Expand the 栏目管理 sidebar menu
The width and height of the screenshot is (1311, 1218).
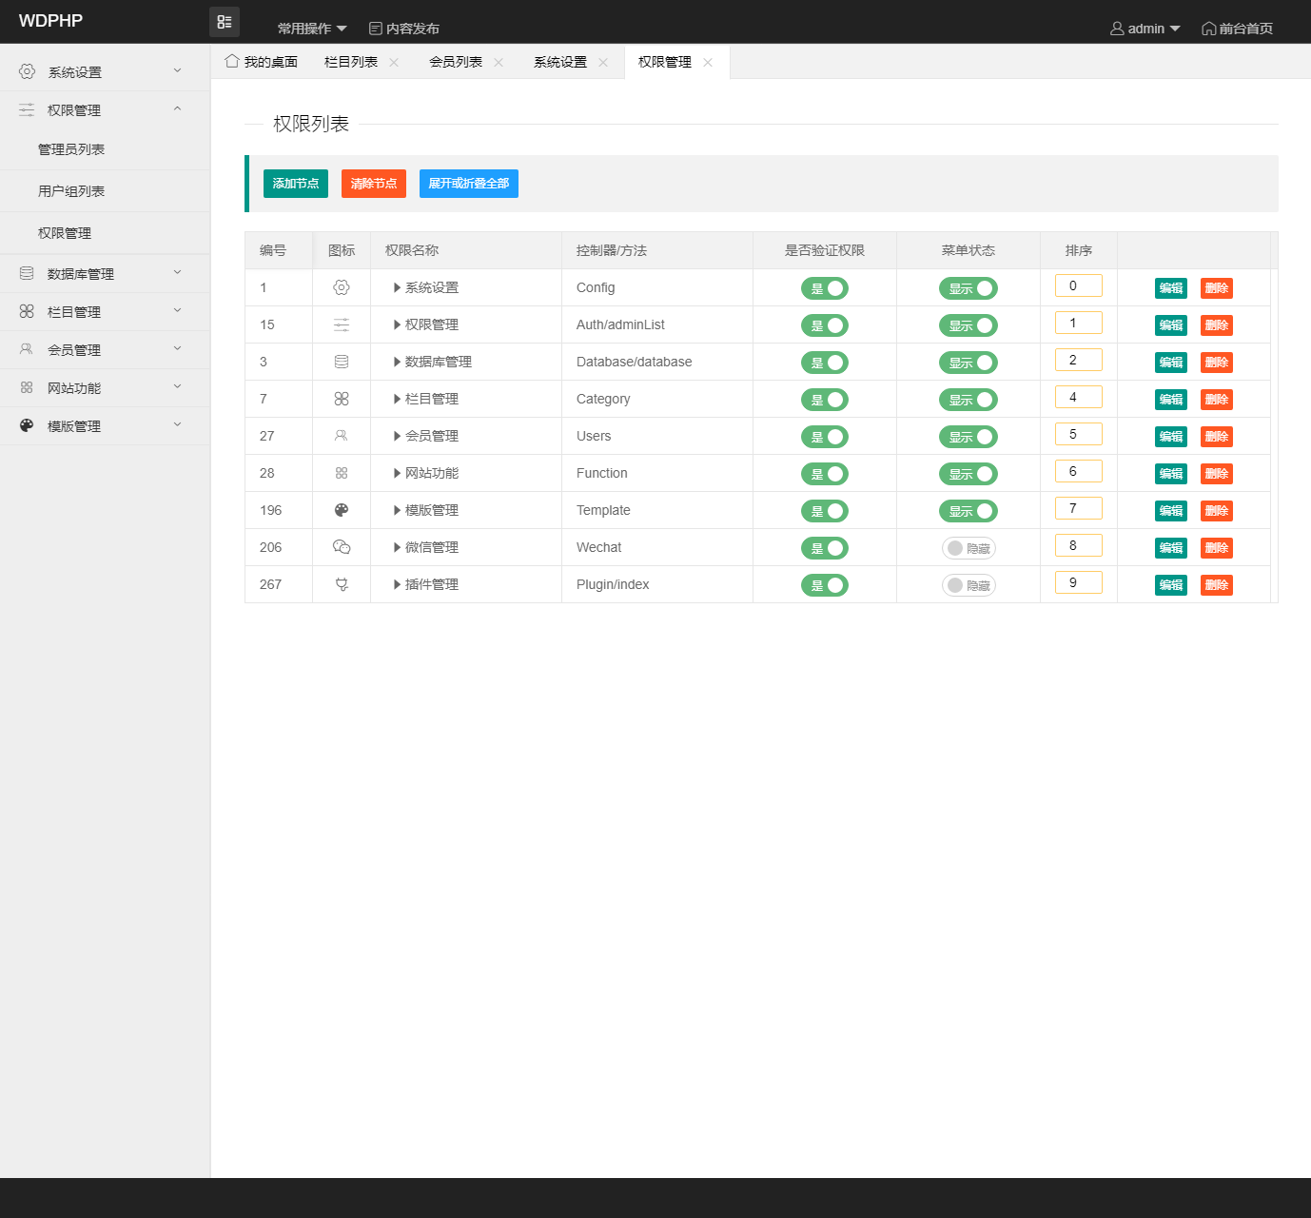[105, 311]
